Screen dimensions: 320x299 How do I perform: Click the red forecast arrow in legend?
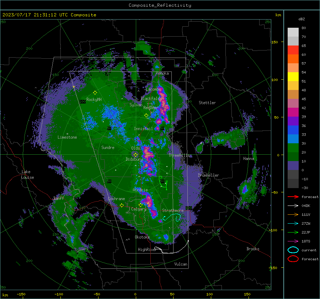(293, 197)
